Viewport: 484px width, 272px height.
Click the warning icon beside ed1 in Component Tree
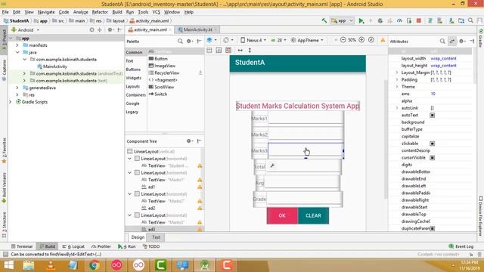(x=200, y=187)
